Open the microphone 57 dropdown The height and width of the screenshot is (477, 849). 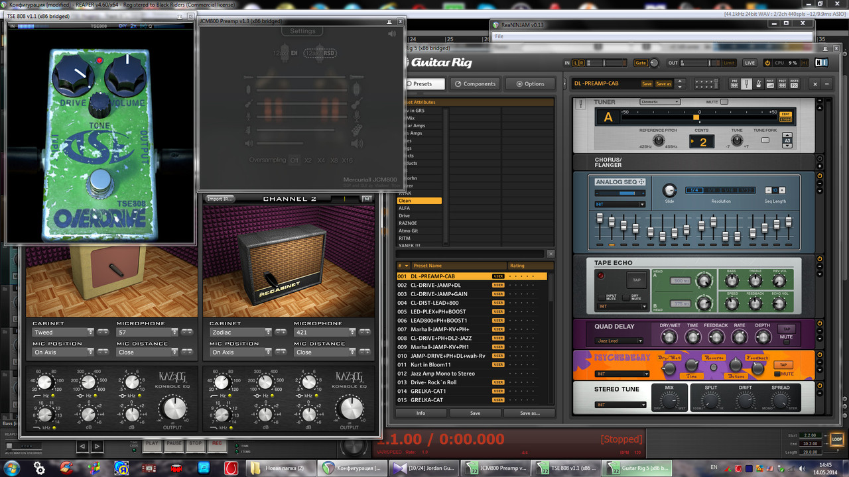tap(148, 332)
